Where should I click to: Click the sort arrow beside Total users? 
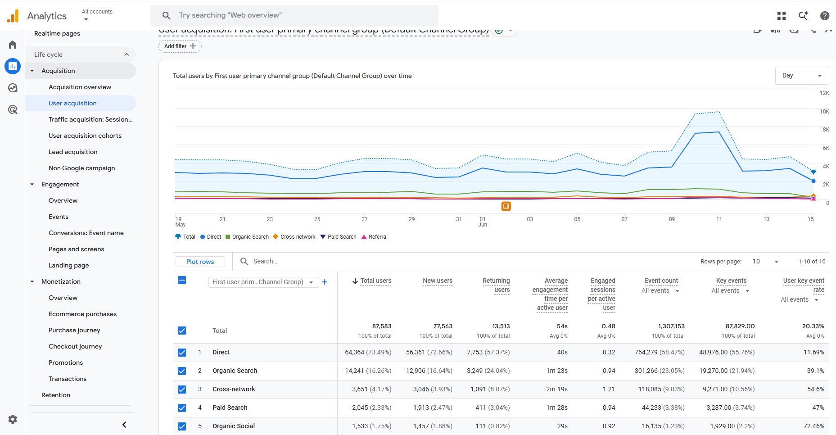point(355,281)
